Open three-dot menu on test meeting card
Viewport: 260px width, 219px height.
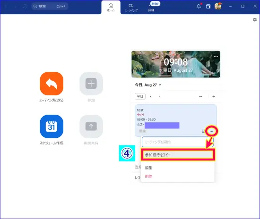tap(211, 131)
